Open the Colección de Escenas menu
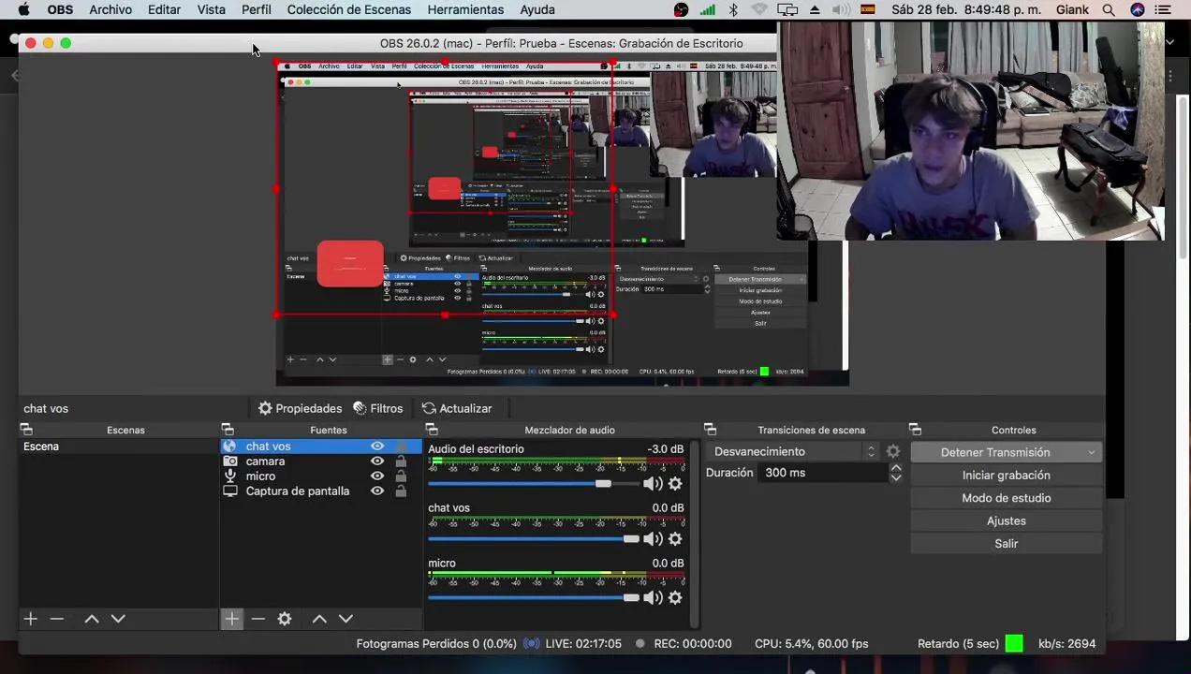The height and width of the screenshot is (674, 1191). tap(348, 9)
